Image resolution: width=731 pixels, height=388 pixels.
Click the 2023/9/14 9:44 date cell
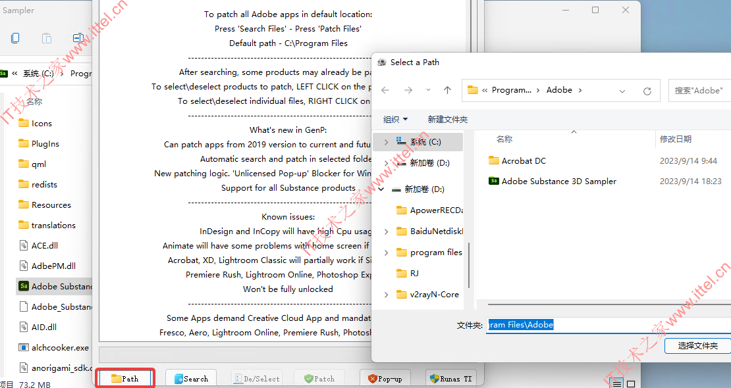click(x=688, y=160)
